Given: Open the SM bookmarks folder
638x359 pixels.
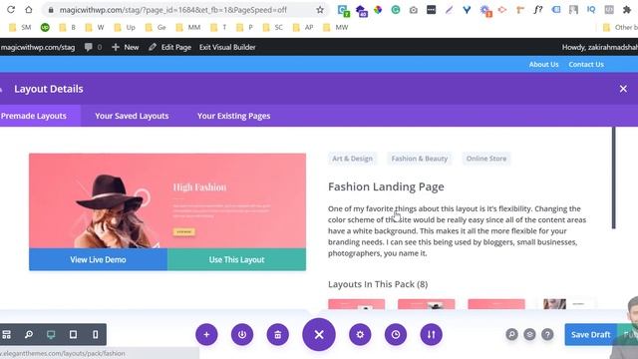Looking at the screenshot, I should point(20,27).
